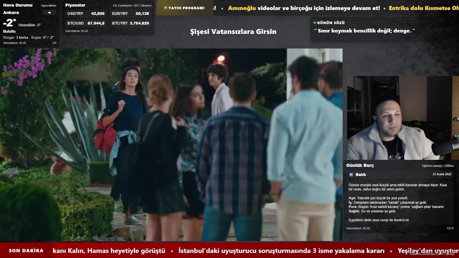Click the Aşk horoscope line
Viewport: 459px width, 258px height.
378,198
